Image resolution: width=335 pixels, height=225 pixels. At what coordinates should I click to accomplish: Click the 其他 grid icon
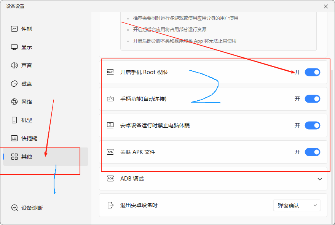(14, 157)
